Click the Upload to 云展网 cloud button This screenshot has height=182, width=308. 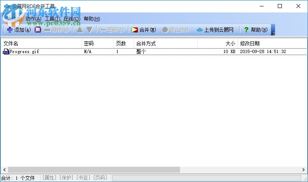coord(215,30)
